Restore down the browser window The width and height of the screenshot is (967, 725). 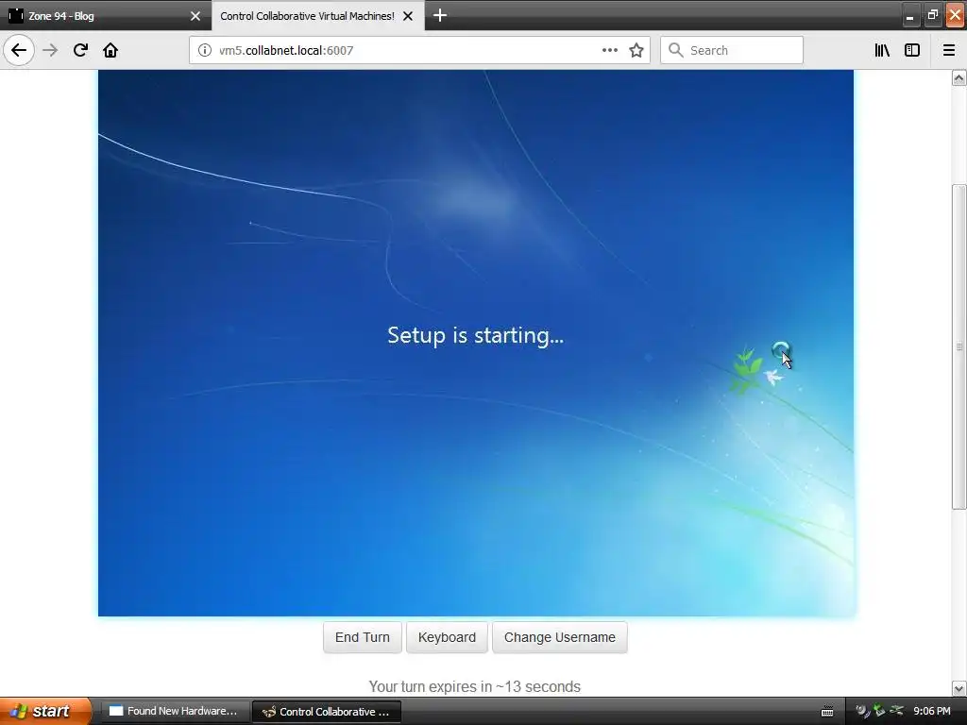pyautogui.click(x=932, y=15)
